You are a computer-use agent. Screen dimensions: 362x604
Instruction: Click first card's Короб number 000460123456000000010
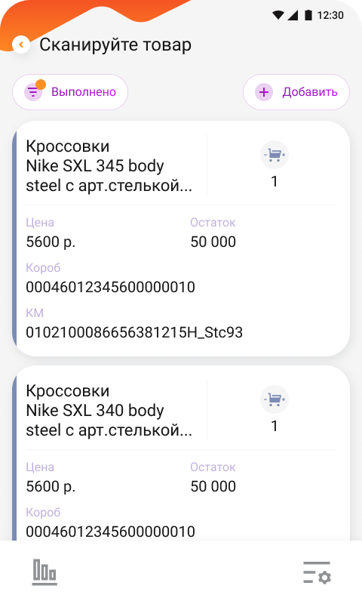click(110, 288)
